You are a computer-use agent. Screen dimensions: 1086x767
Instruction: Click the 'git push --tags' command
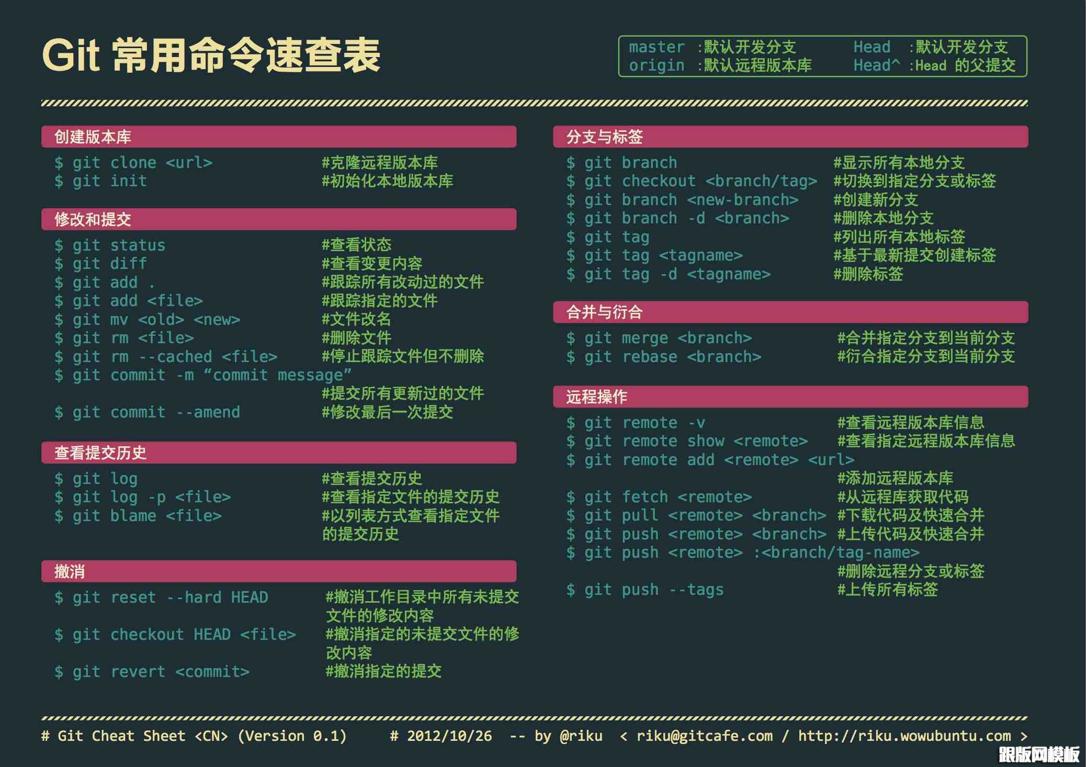coord(645,590)
